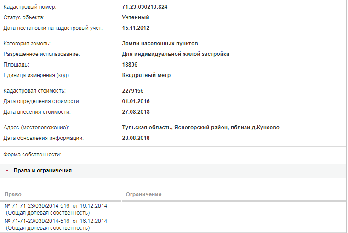Click the cadastral cost value 2279156
Viewport: 348px width, 233px height.
point(133,91)
